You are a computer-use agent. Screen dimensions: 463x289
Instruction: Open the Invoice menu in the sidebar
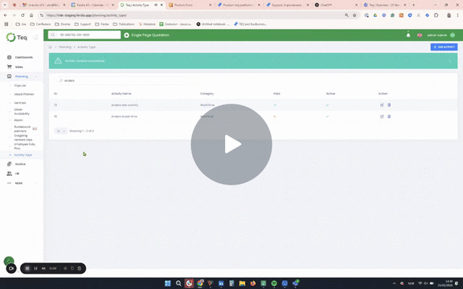pyautogui.click(x=20, y=164)
